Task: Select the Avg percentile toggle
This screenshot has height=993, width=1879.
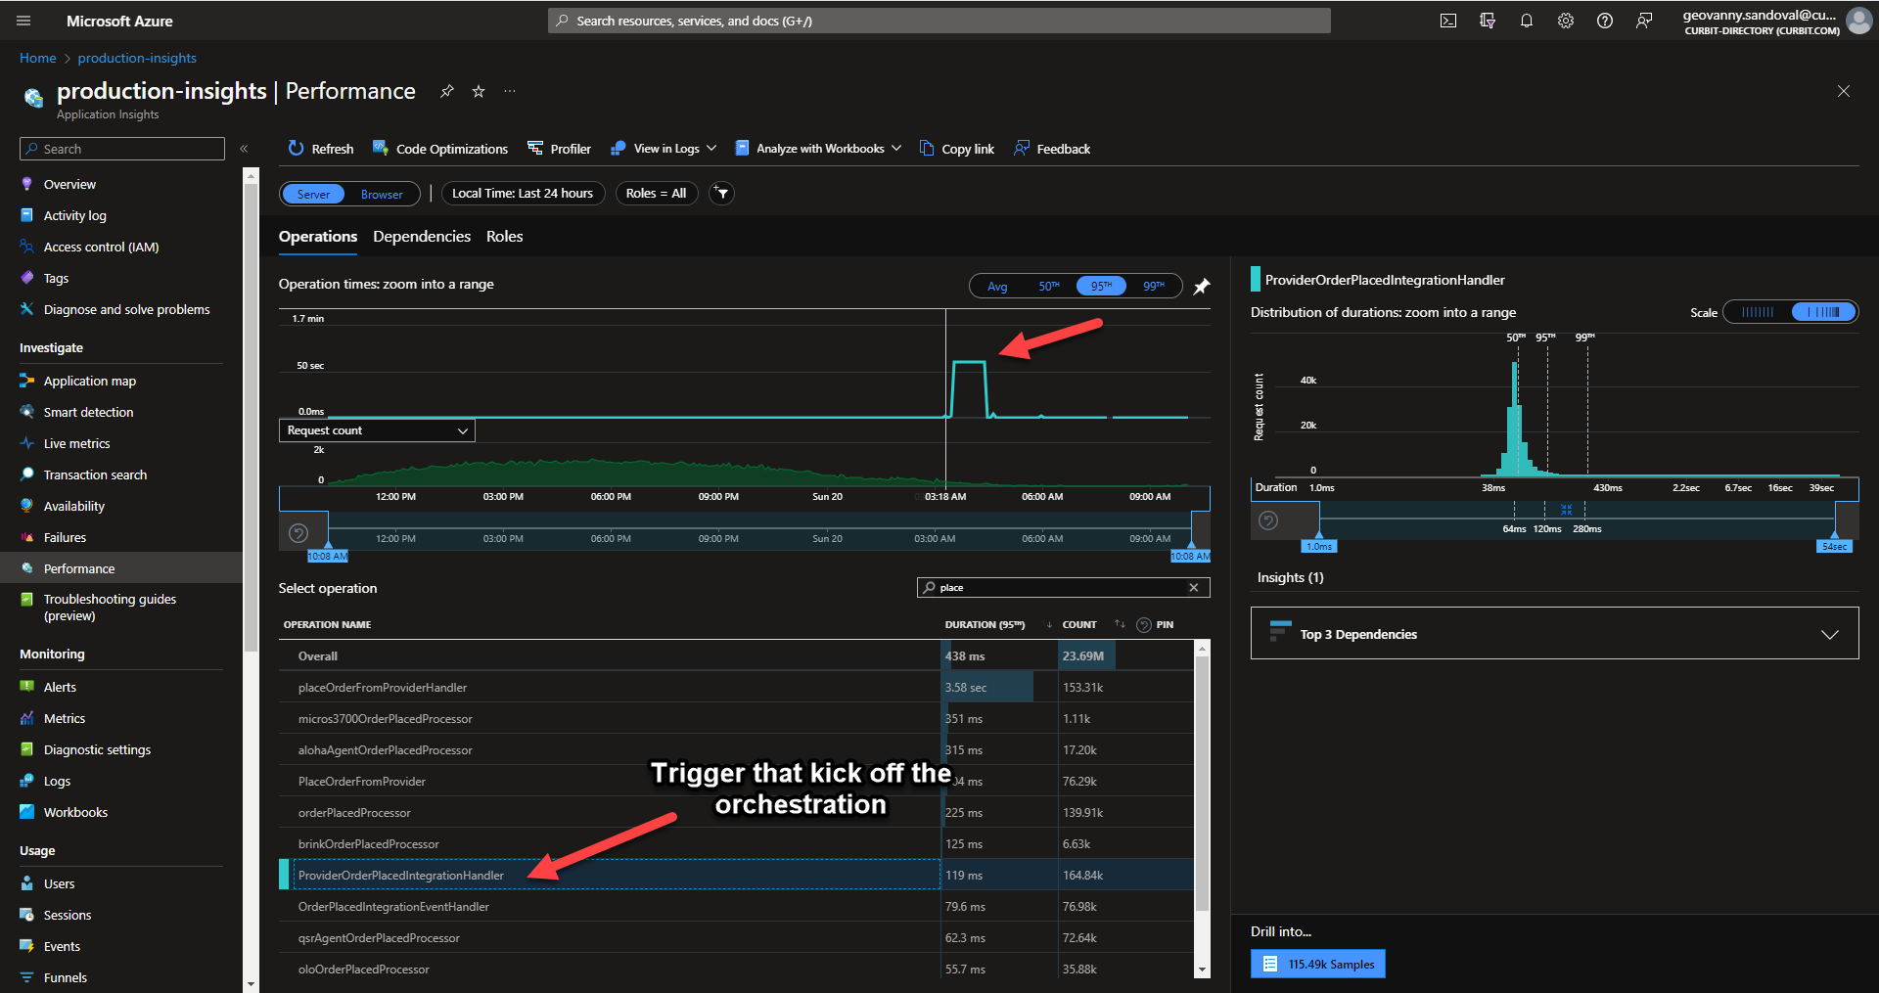Action: (x=997, y=286)
